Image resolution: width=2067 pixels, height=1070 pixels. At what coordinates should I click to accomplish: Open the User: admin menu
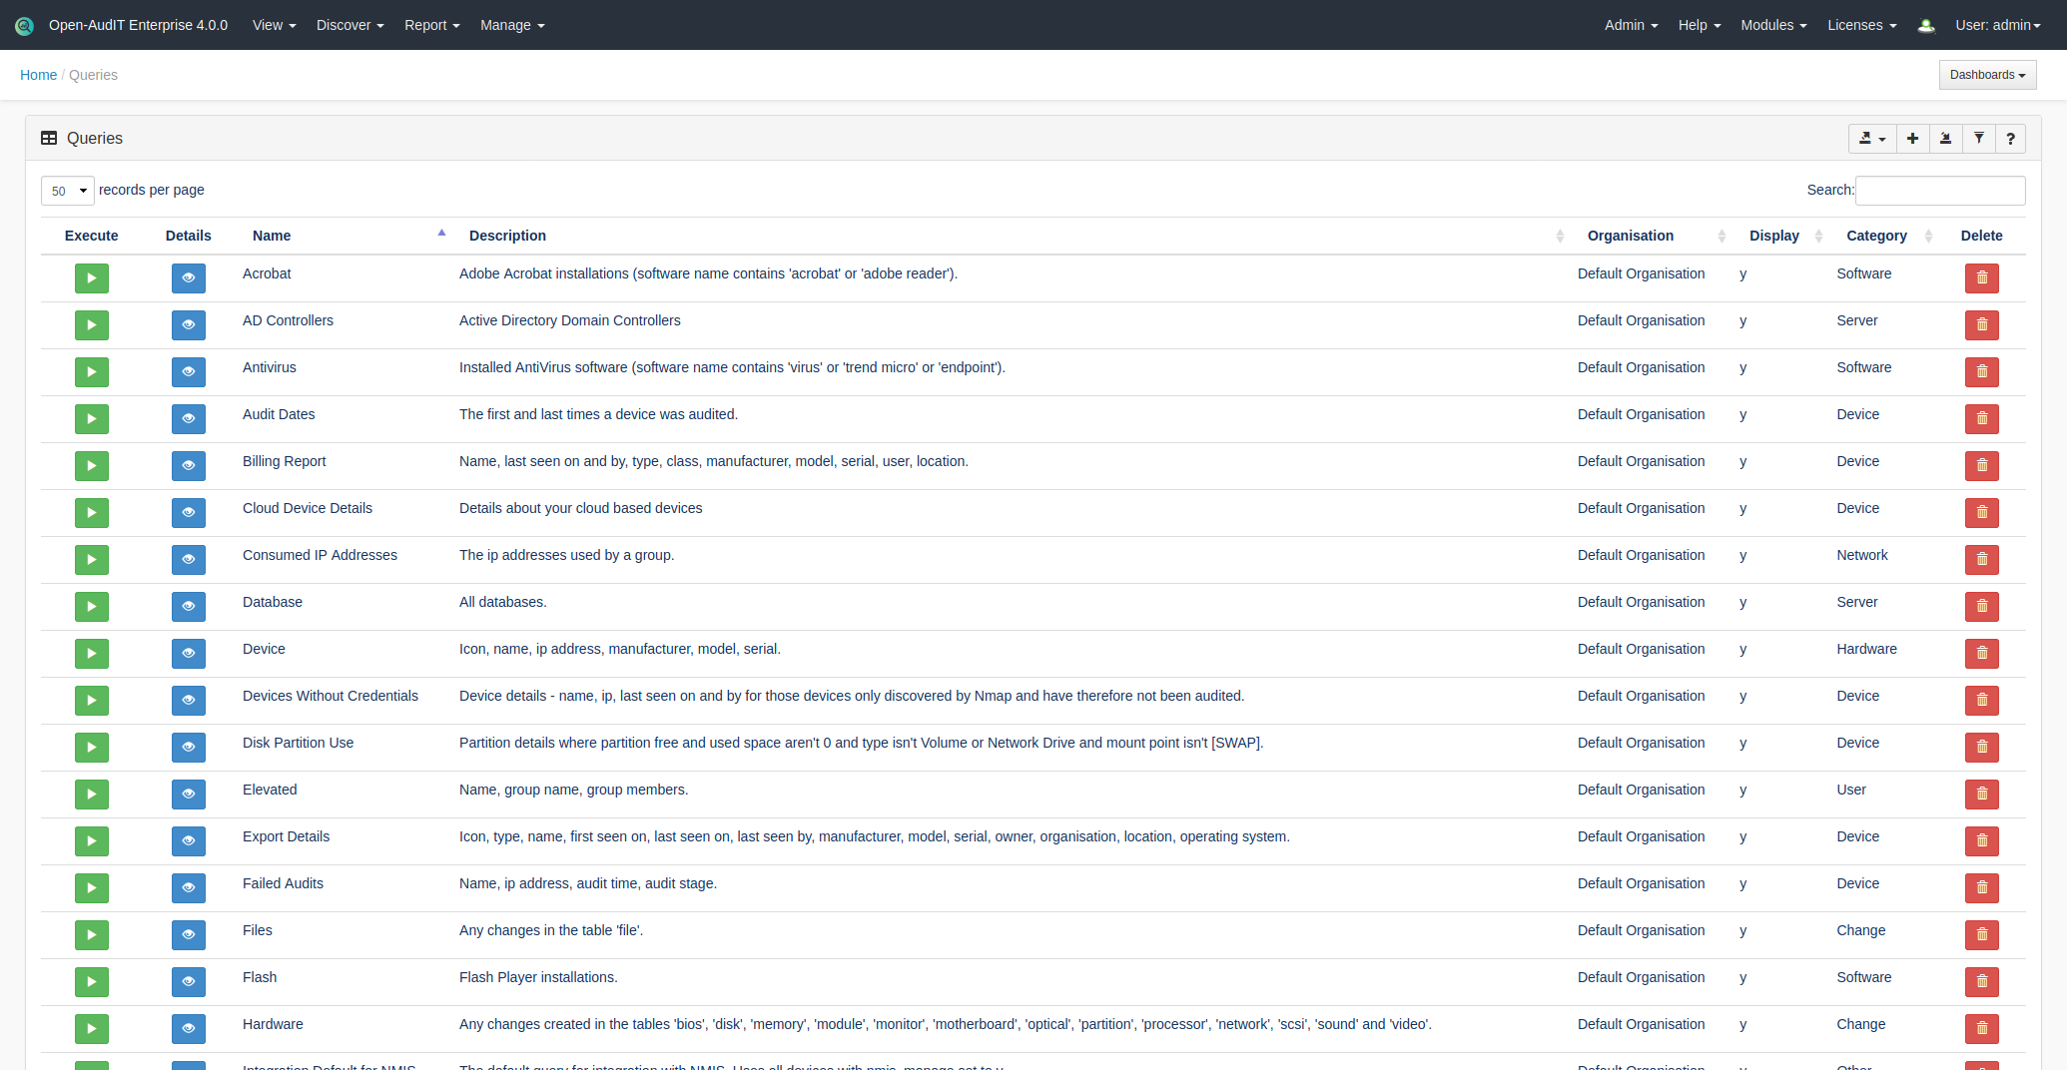click(x=1997, y=25)
